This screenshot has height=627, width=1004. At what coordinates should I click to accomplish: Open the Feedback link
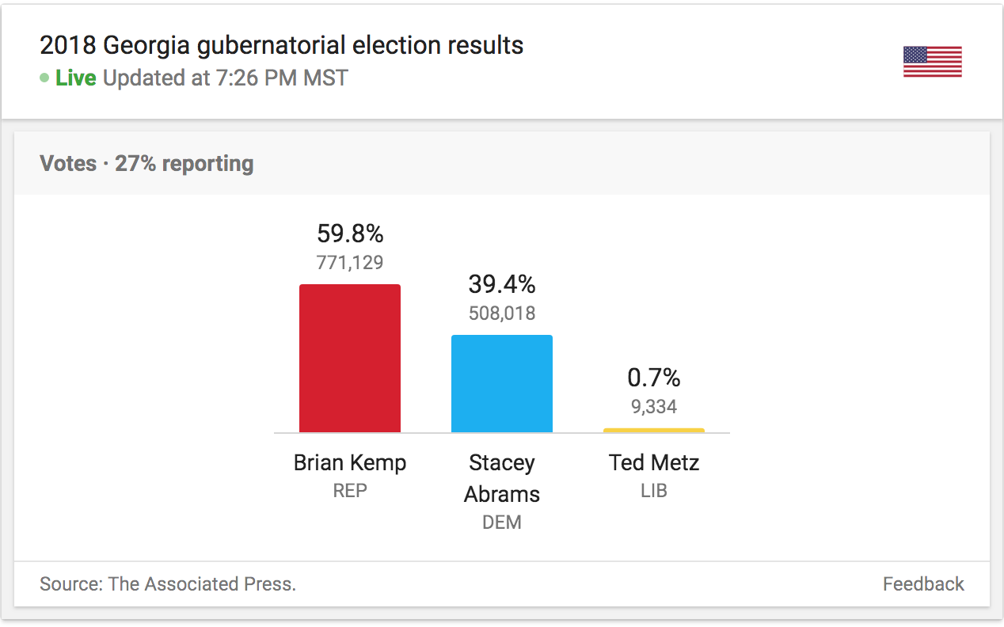(x=923, y=584)
